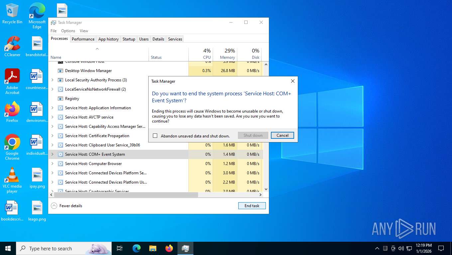Select countriesse Word document on desktop
The width and height of the screenshot is (452, 255).
pyautogui.click(x=37, y=79)
